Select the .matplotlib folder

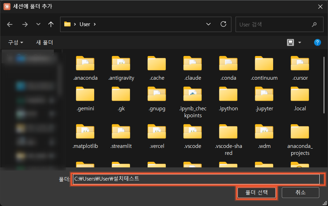pyautogui.click(x=85, y=136)
